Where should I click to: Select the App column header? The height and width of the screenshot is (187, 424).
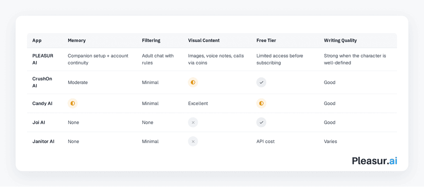point(37,40)
